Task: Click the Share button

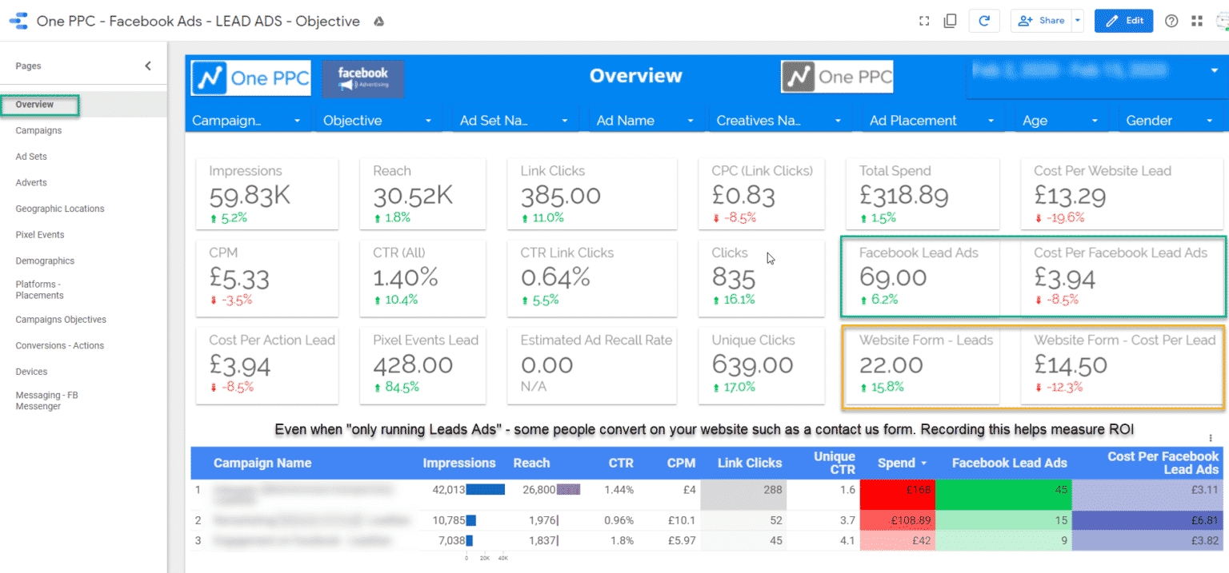Action: coord(1041,22)
